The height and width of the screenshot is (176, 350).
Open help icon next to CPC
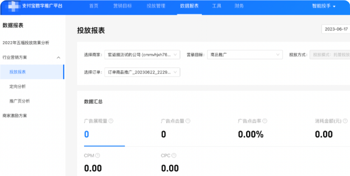click(x=174, y=155)
